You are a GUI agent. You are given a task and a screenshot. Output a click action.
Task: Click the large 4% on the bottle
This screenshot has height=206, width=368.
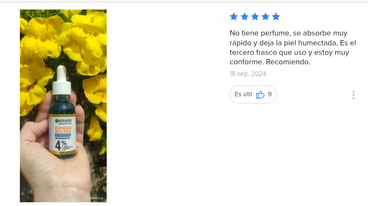[60, 145]
